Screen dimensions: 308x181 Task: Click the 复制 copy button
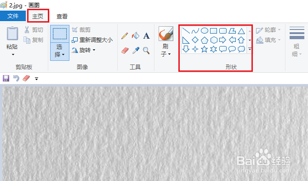pos(34,40)
